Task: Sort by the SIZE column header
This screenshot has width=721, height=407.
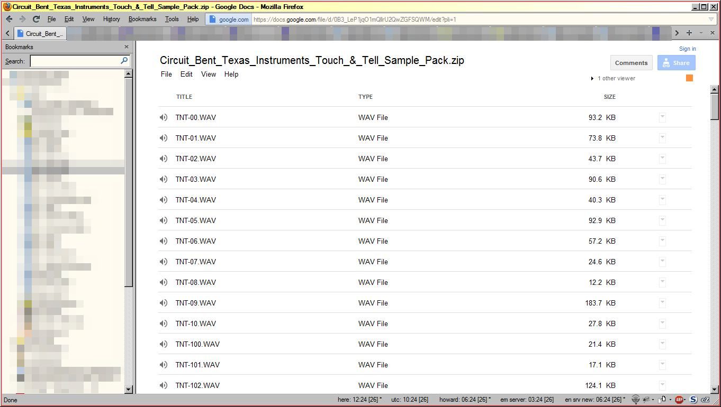Action: (609, 97)
